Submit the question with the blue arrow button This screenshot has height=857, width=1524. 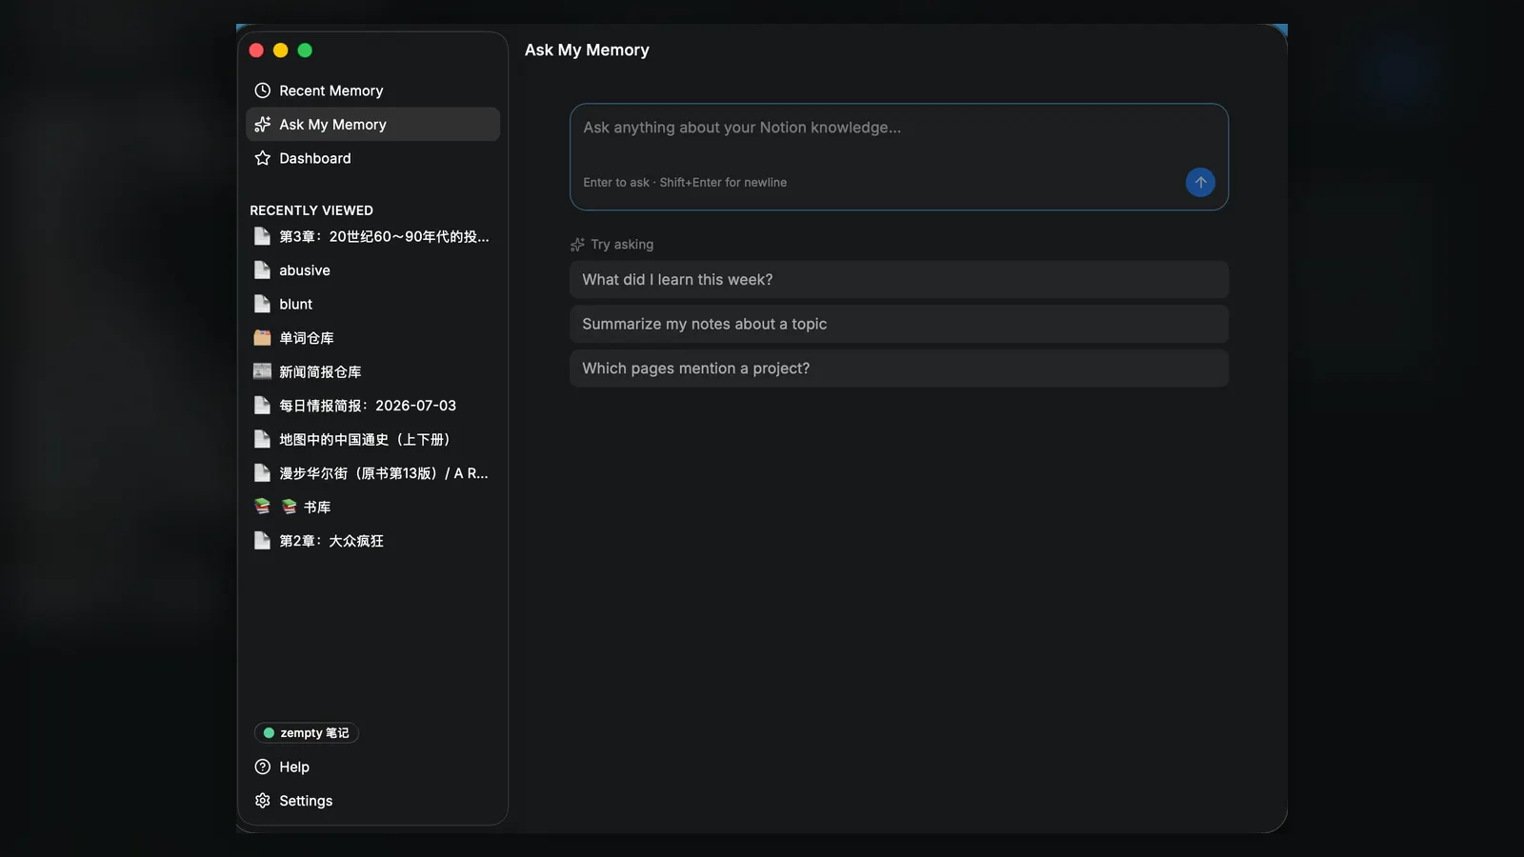[x=1200, y=182]
